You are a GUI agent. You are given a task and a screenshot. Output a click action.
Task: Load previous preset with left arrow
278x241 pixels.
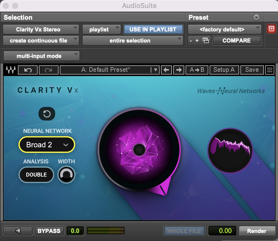coord(166,70)
